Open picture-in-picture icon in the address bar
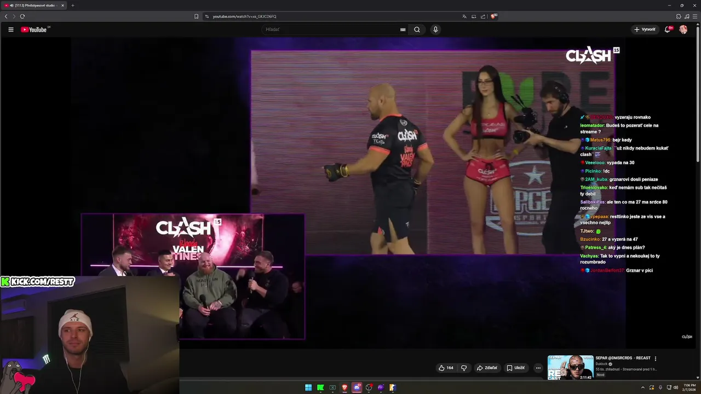 [474, 16]
